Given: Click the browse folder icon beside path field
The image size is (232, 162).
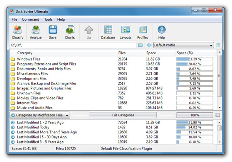Looking at the screenshot, I should (140, 45).
